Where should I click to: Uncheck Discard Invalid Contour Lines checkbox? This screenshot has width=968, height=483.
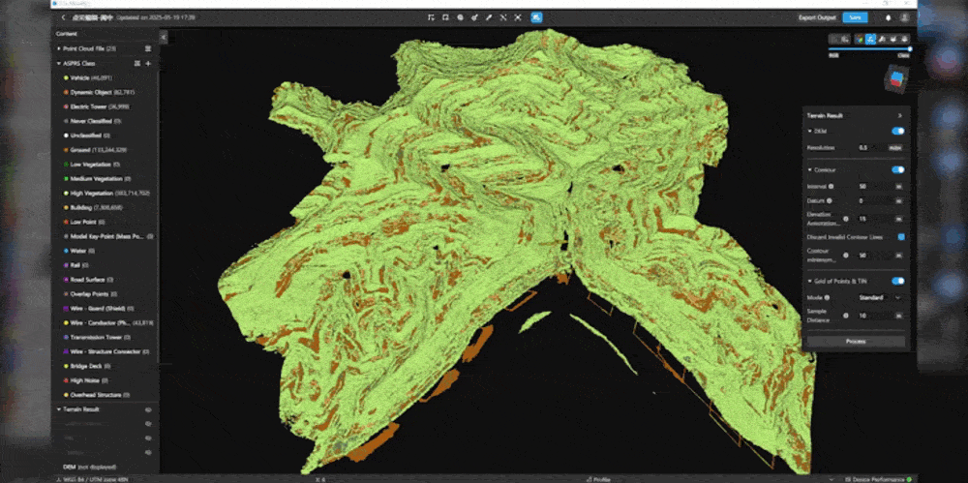pos(901,236)
